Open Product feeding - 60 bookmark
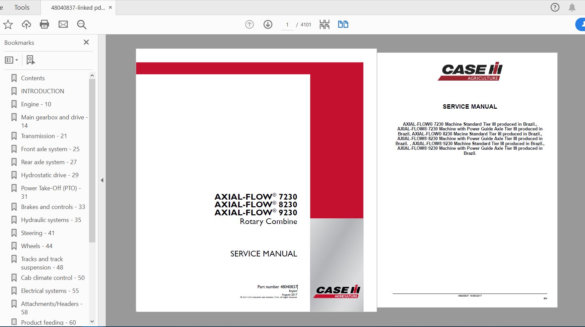585x327 pixels. (x=48, y=323)
